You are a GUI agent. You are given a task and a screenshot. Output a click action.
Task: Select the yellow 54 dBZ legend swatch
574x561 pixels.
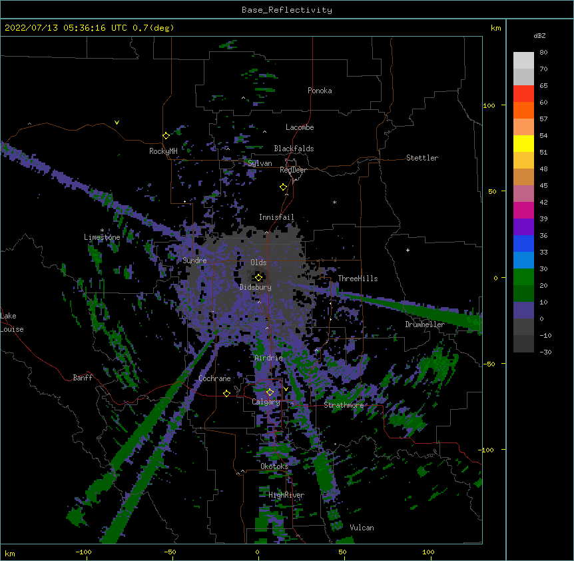coord(523,143)
